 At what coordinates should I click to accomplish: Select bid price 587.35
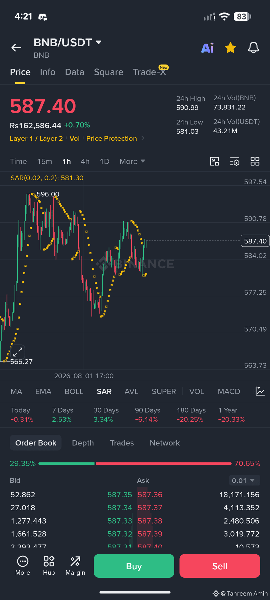(119, 494)
